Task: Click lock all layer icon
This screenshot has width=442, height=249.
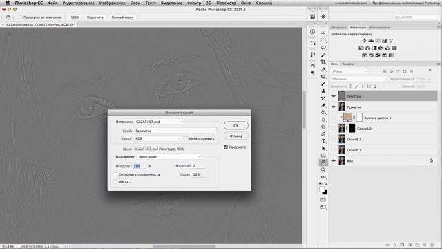Action: tap(375, 86)
